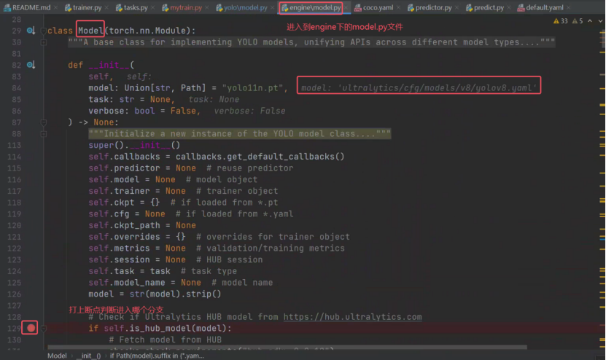Close the predict.py tab
The height and width of the screenshot is (360, 606).
click(x=510, y=8)
